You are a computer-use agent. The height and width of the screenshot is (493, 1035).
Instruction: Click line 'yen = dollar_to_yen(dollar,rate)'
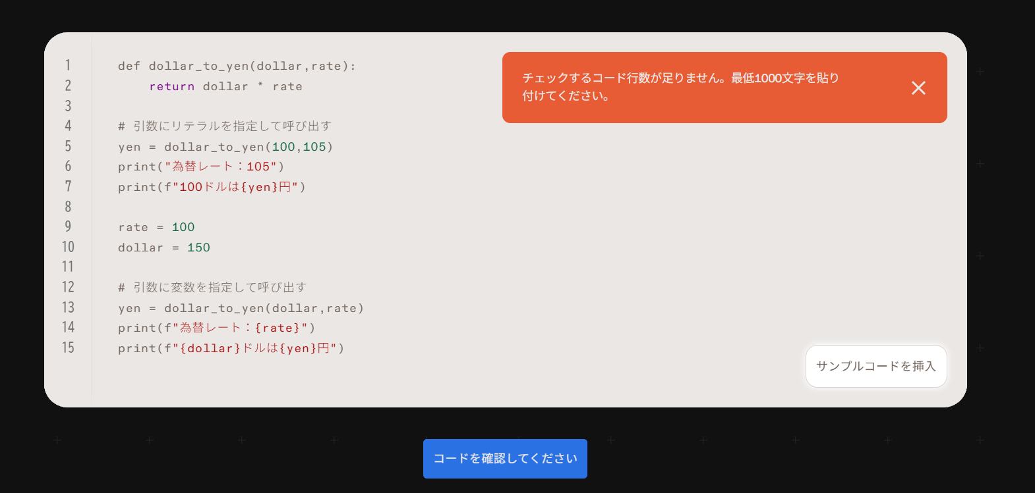pos(241,308)
